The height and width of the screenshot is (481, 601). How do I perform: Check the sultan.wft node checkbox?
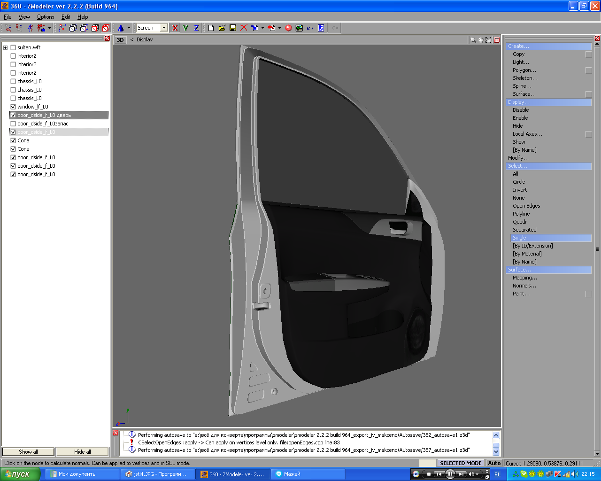(13, 47)
